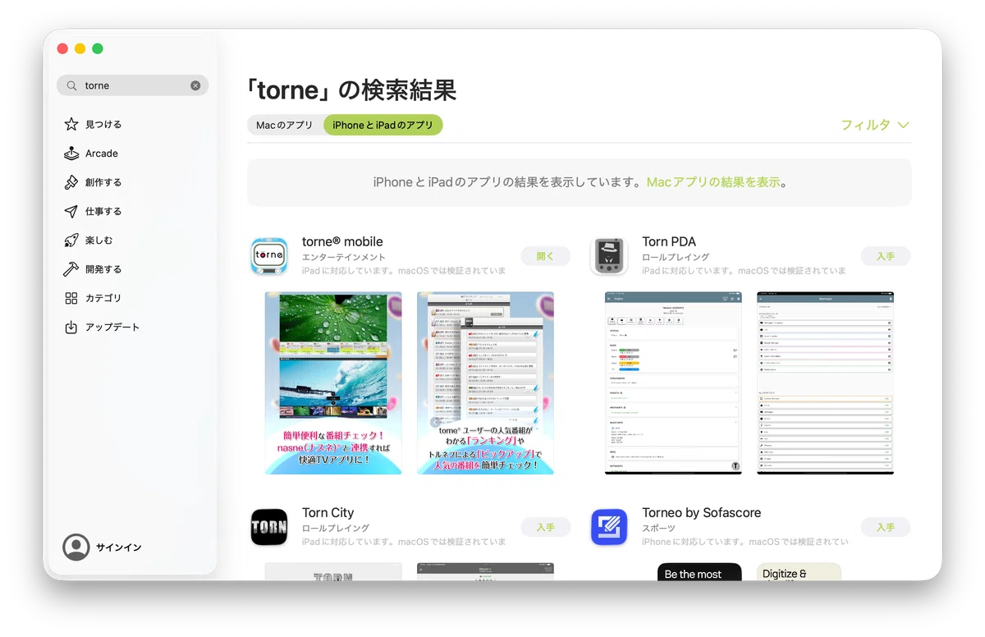The height and width of the screenshot is (637, 985).
Task: Open the Torn City app icon
Action: click(268, 527)
